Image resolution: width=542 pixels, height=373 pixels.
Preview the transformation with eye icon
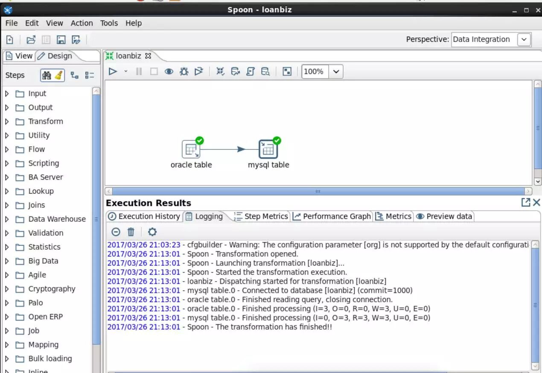[169, 71]
